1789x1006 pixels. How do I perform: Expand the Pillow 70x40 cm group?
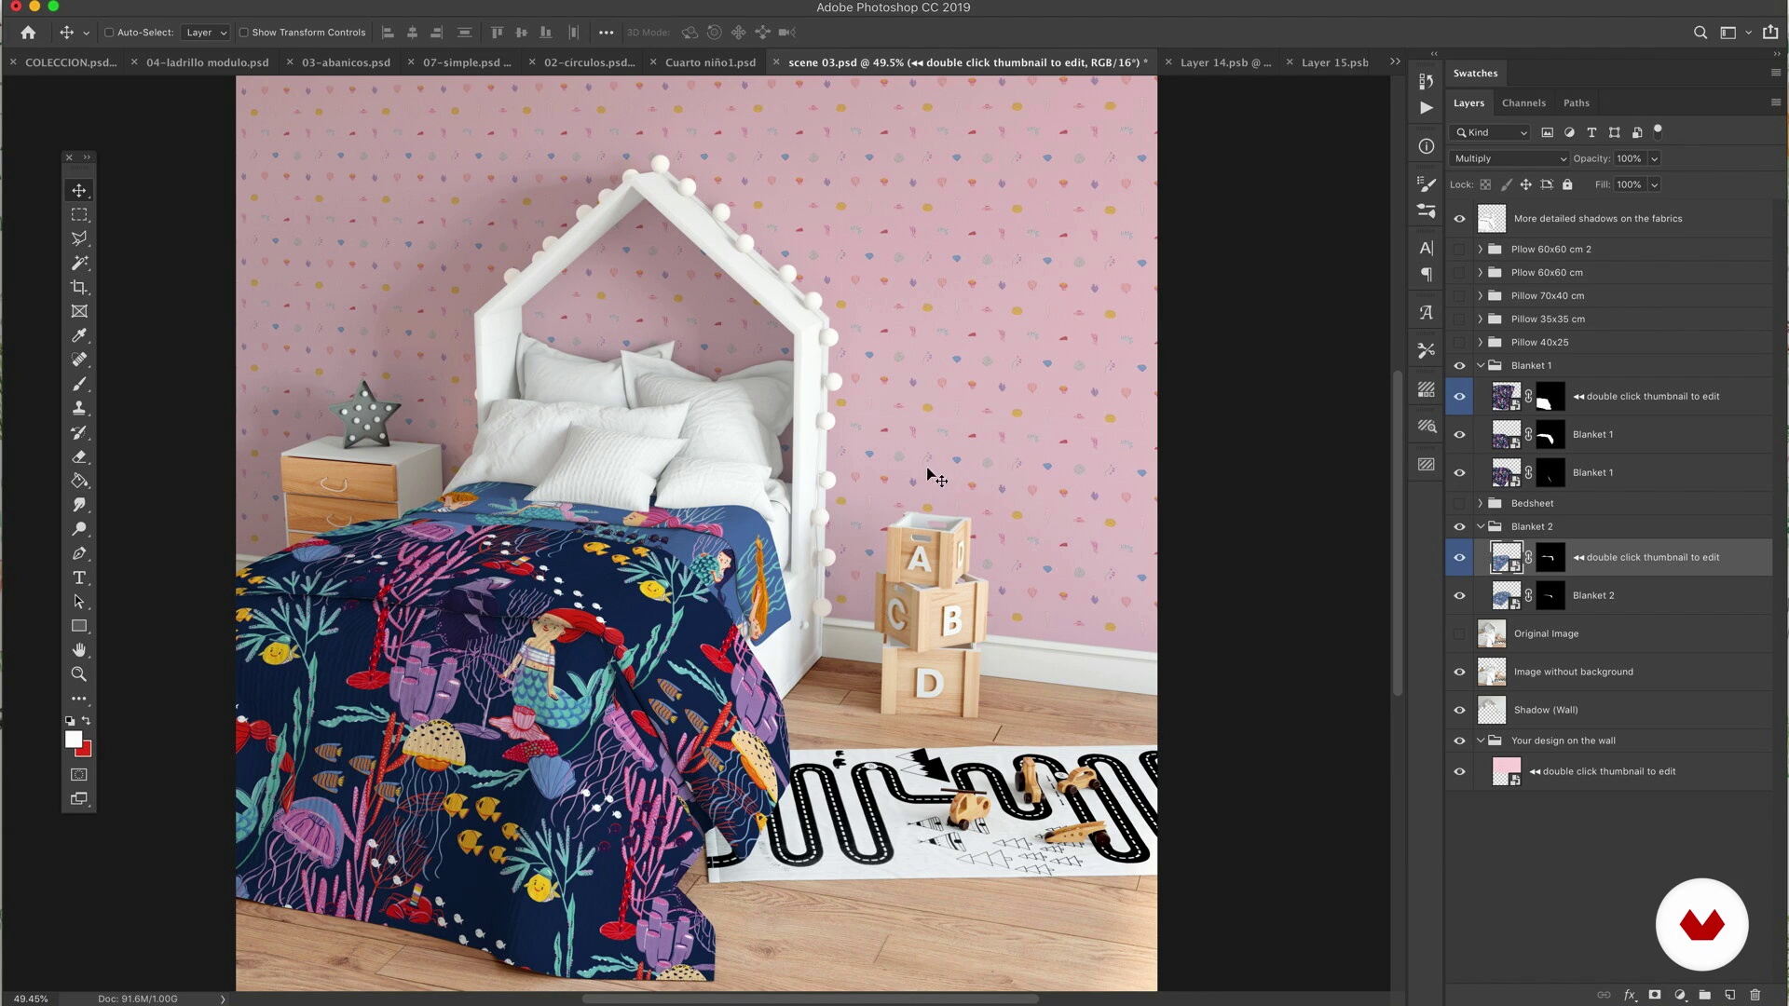(1480, 296)
